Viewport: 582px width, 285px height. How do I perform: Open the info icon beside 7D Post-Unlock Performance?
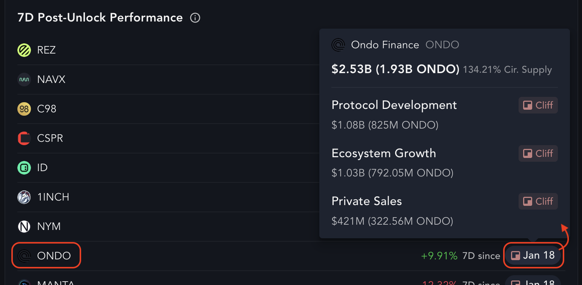pyautogui.click(x=195, y=18)
